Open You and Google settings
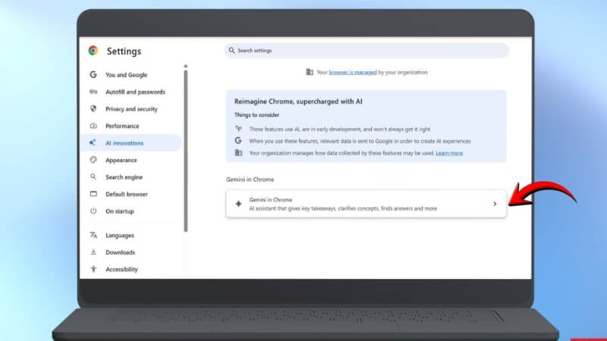607x341 pixels. coord(126,74)
